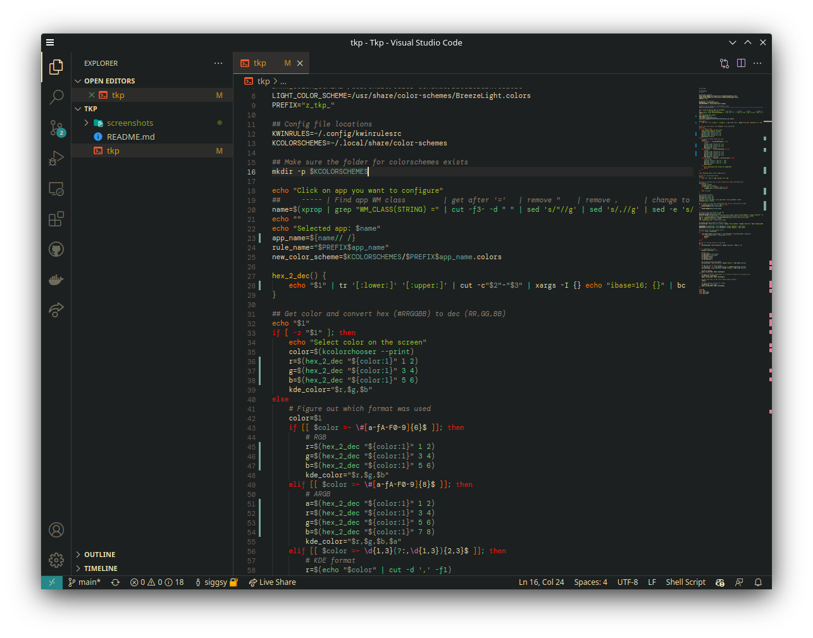Synchronize changes in status bar
The image size is (813, 638).
(115, 582)
